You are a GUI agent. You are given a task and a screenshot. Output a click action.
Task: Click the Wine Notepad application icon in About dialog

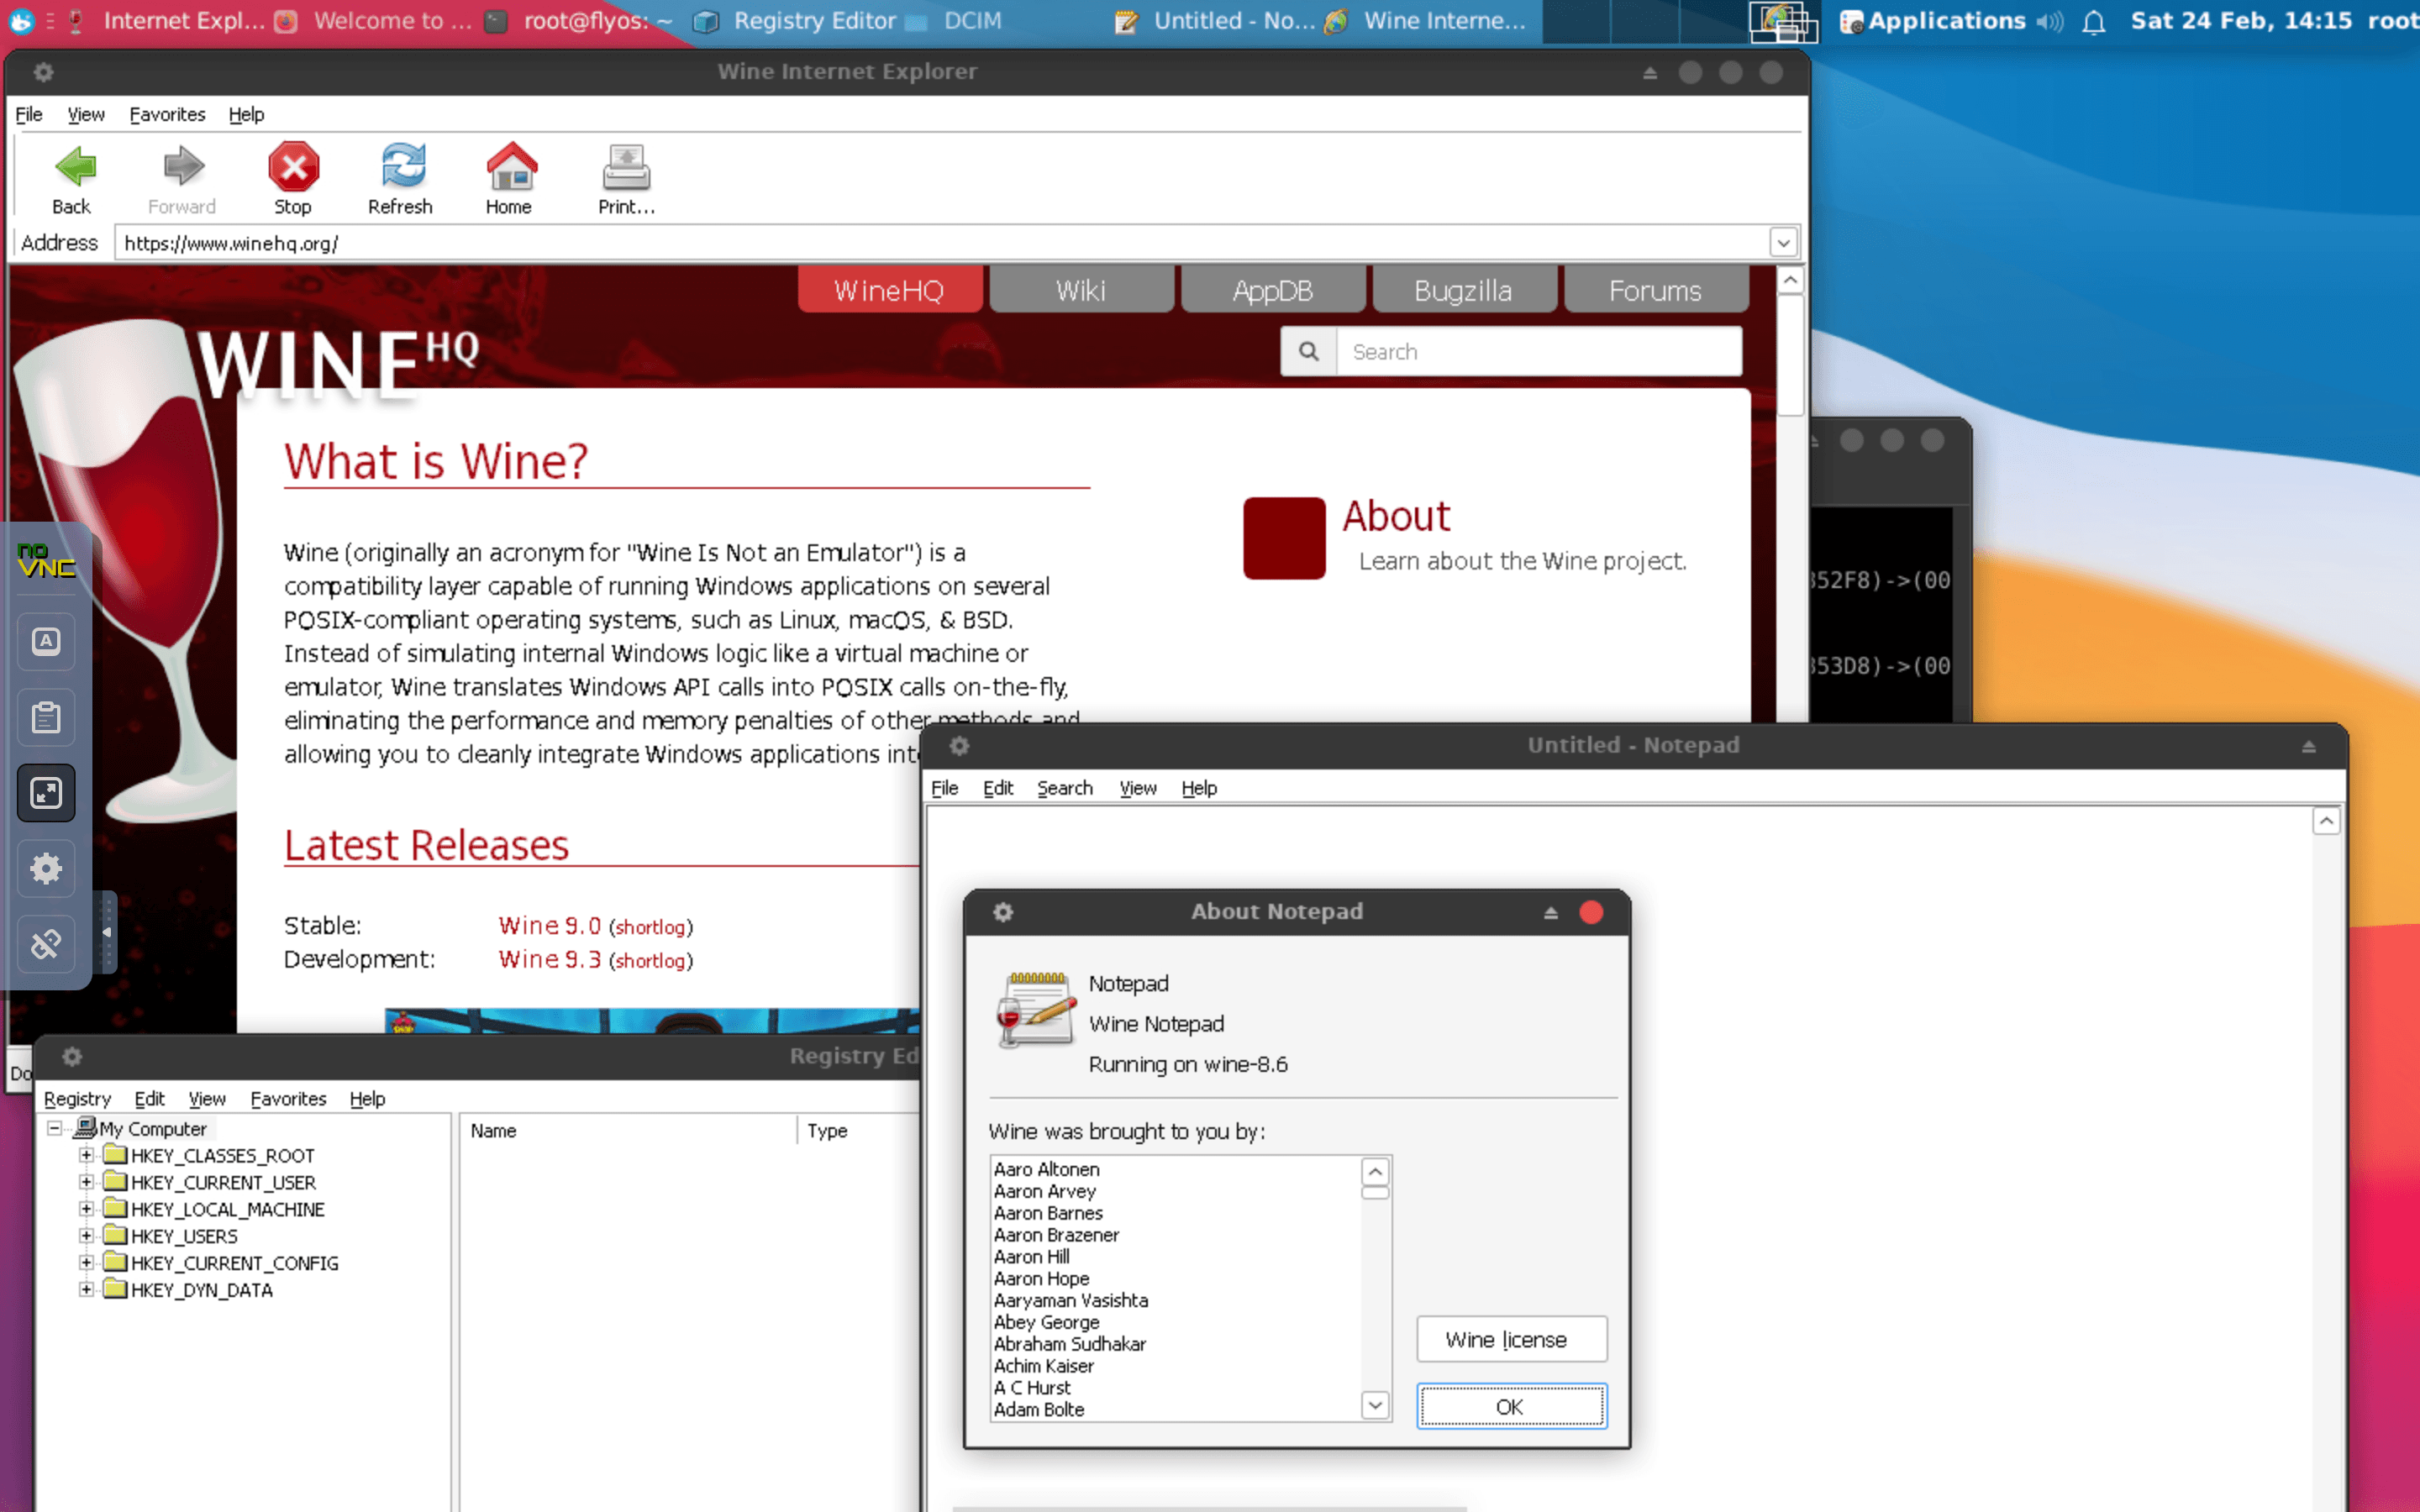tap(1035, 1010)
